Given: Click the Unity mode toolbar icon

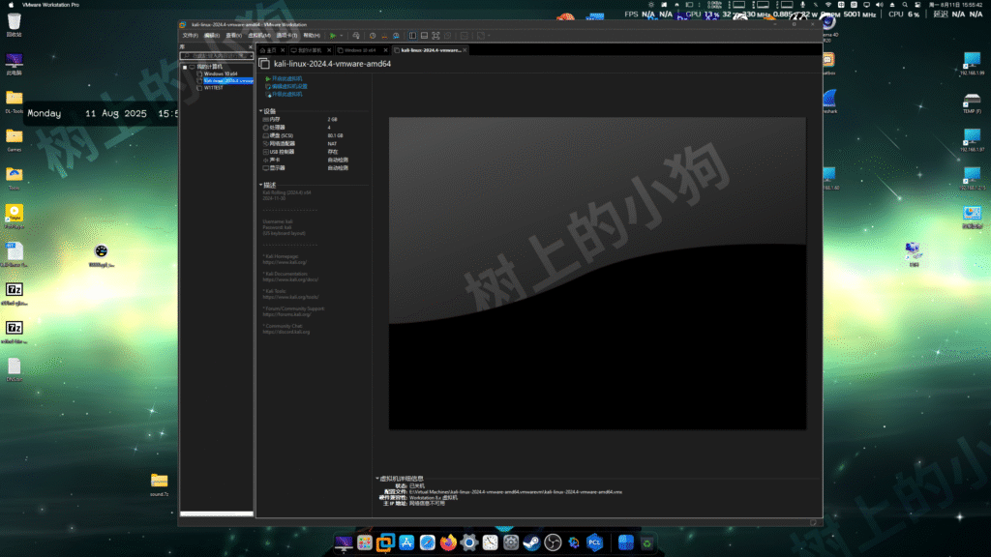Looking at the screenshot, I should (x=448, y=36).
